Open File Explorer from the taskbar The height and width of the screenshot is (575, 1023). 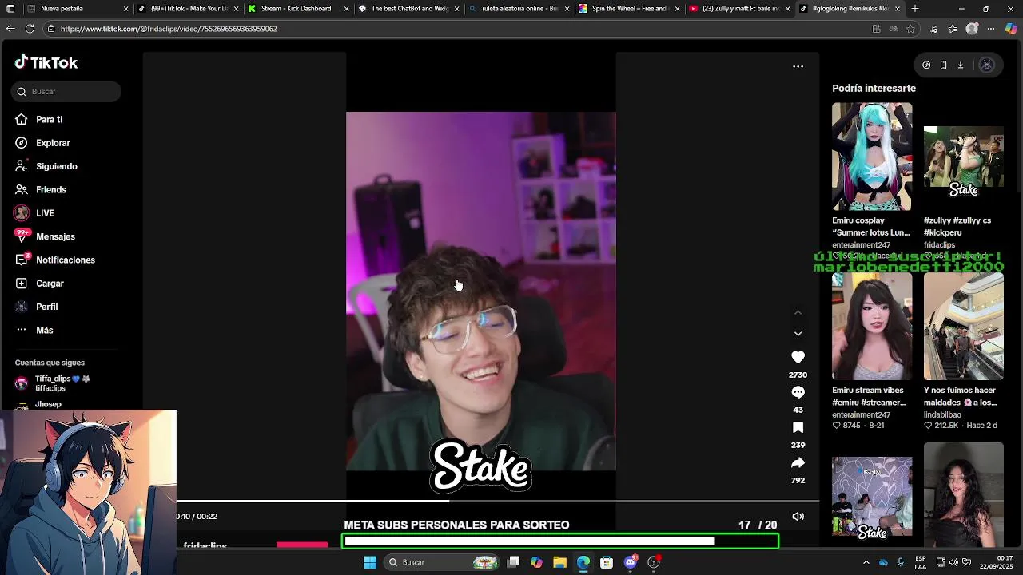point(560,562)
